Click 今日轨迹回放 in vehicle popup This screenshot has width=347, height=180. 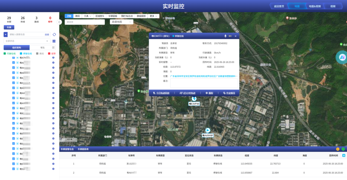coord(161,93)
